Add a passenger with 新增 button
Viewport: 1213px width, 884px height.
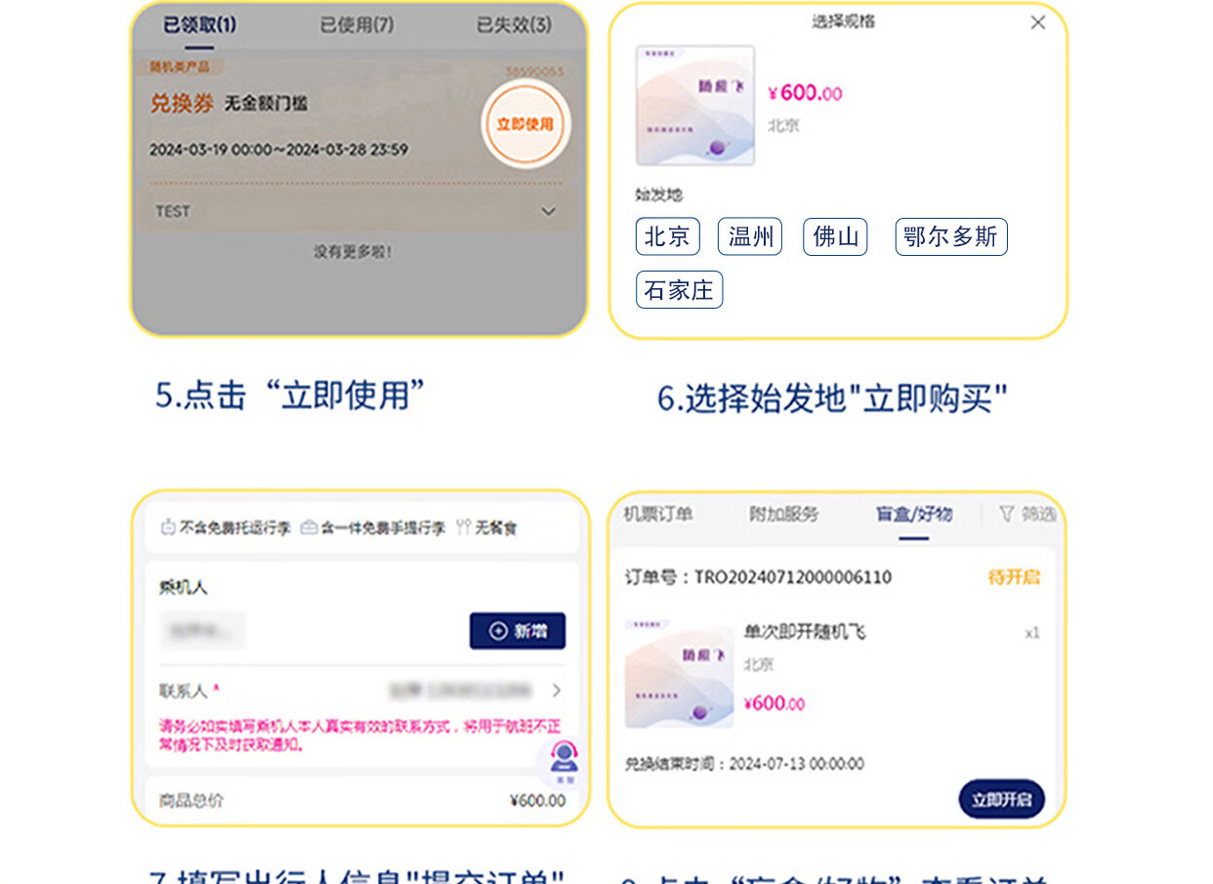(x=517, y=631)
